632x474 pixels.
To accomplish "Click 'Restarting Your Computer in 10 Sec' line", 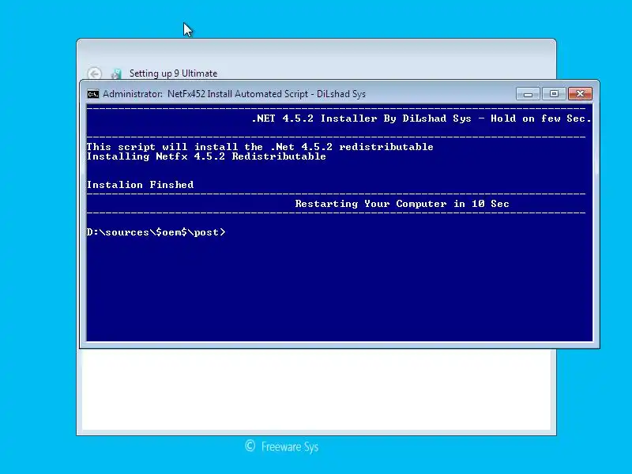I will tap(402, 204).
